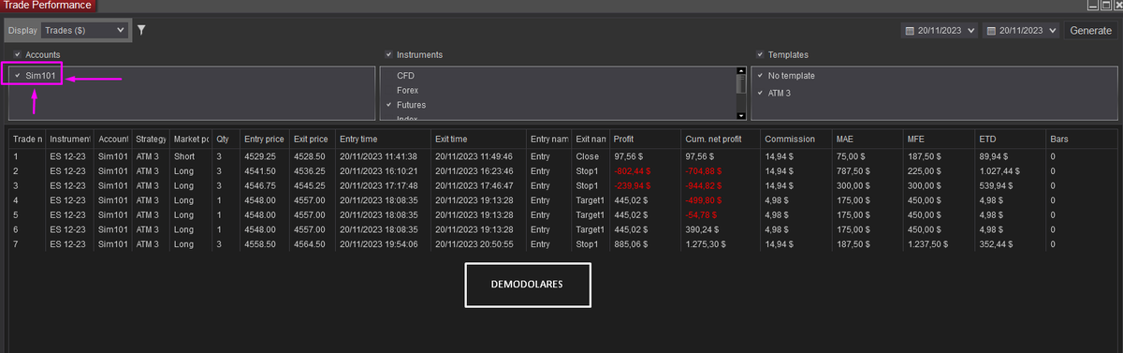Open the filter funnel icon next to Display
The width and height of the screenshot is (1123, 353).
tap(141, 30)
